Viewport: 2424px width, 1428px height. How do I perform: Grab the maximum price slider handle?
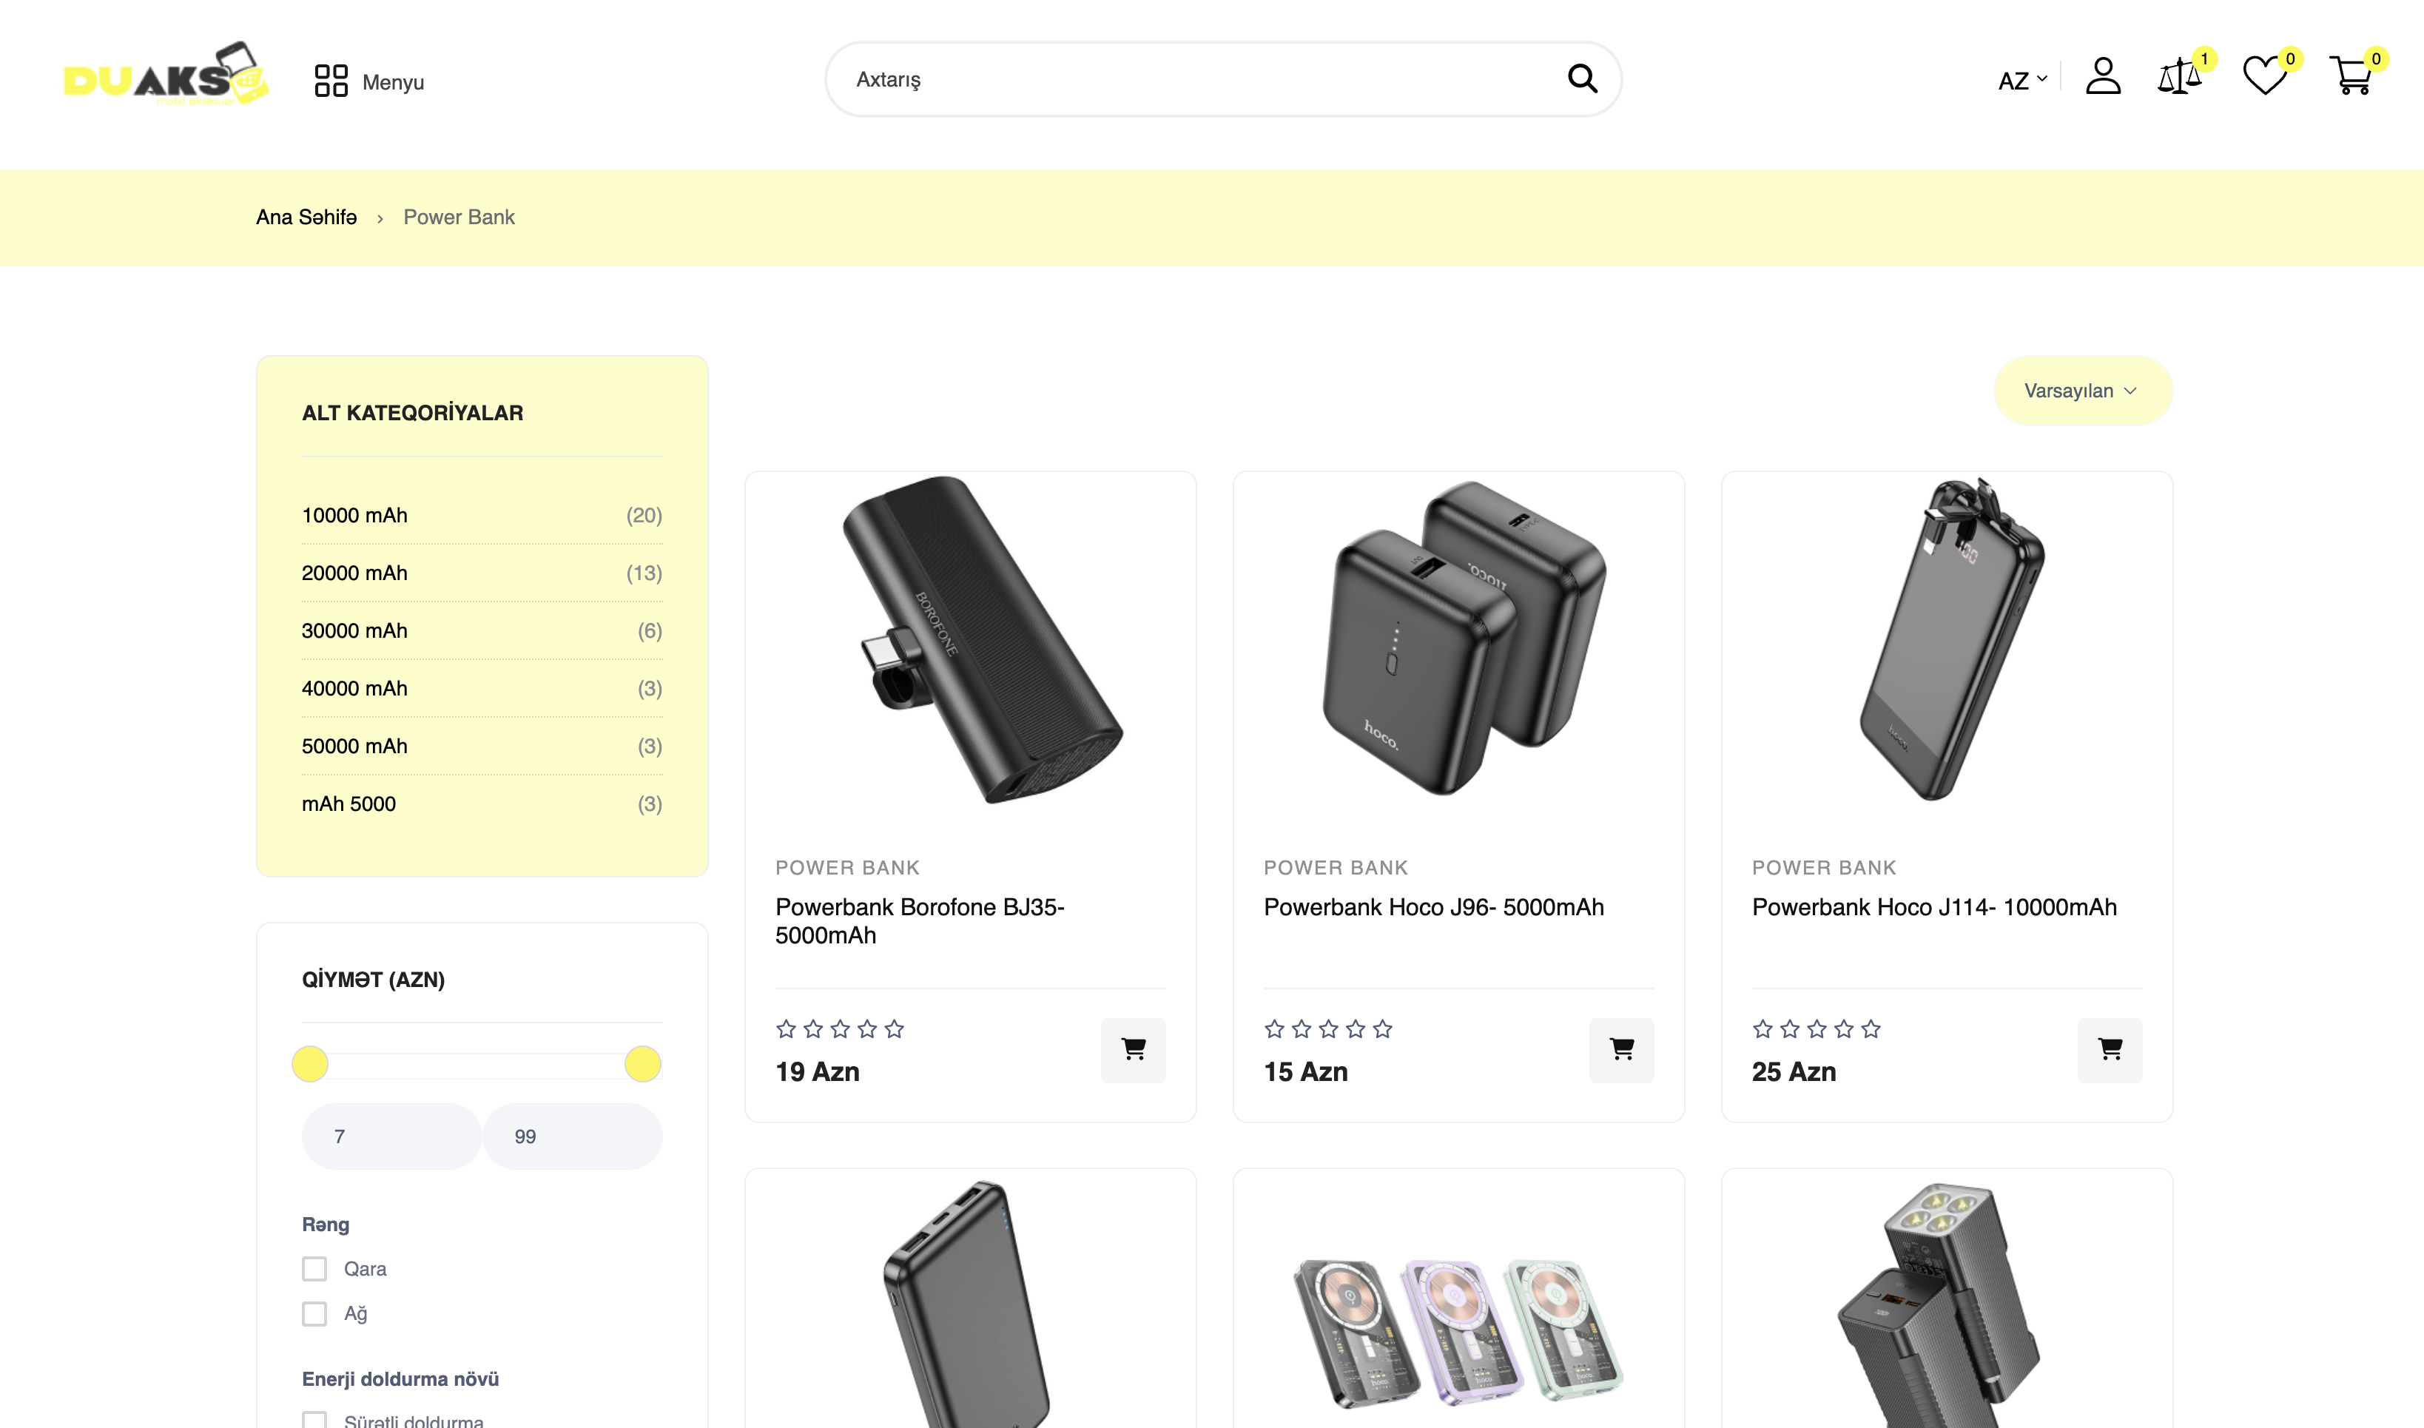[642, 1064]
